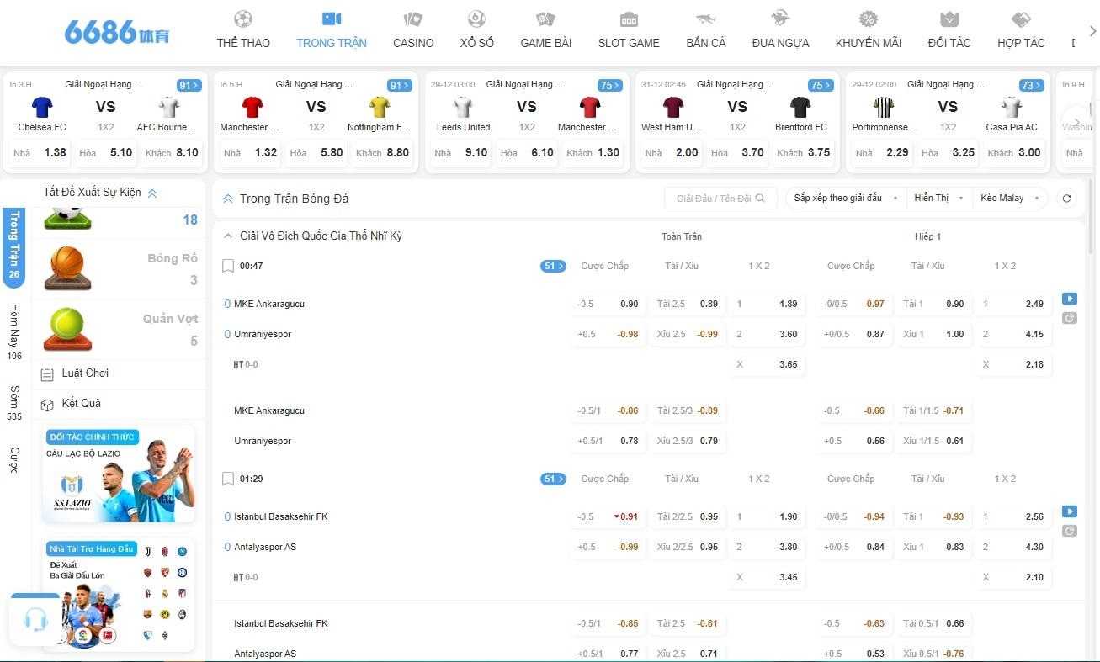Click the grey stats icon for Basaksehir match
1100x662 pixels.
tap(1069, 531)
